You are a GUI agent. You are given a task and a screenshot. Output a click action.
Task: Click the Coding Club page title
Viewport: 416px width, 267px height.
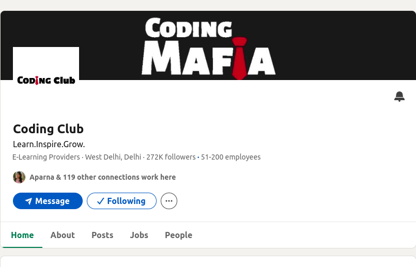coord(48,129)
